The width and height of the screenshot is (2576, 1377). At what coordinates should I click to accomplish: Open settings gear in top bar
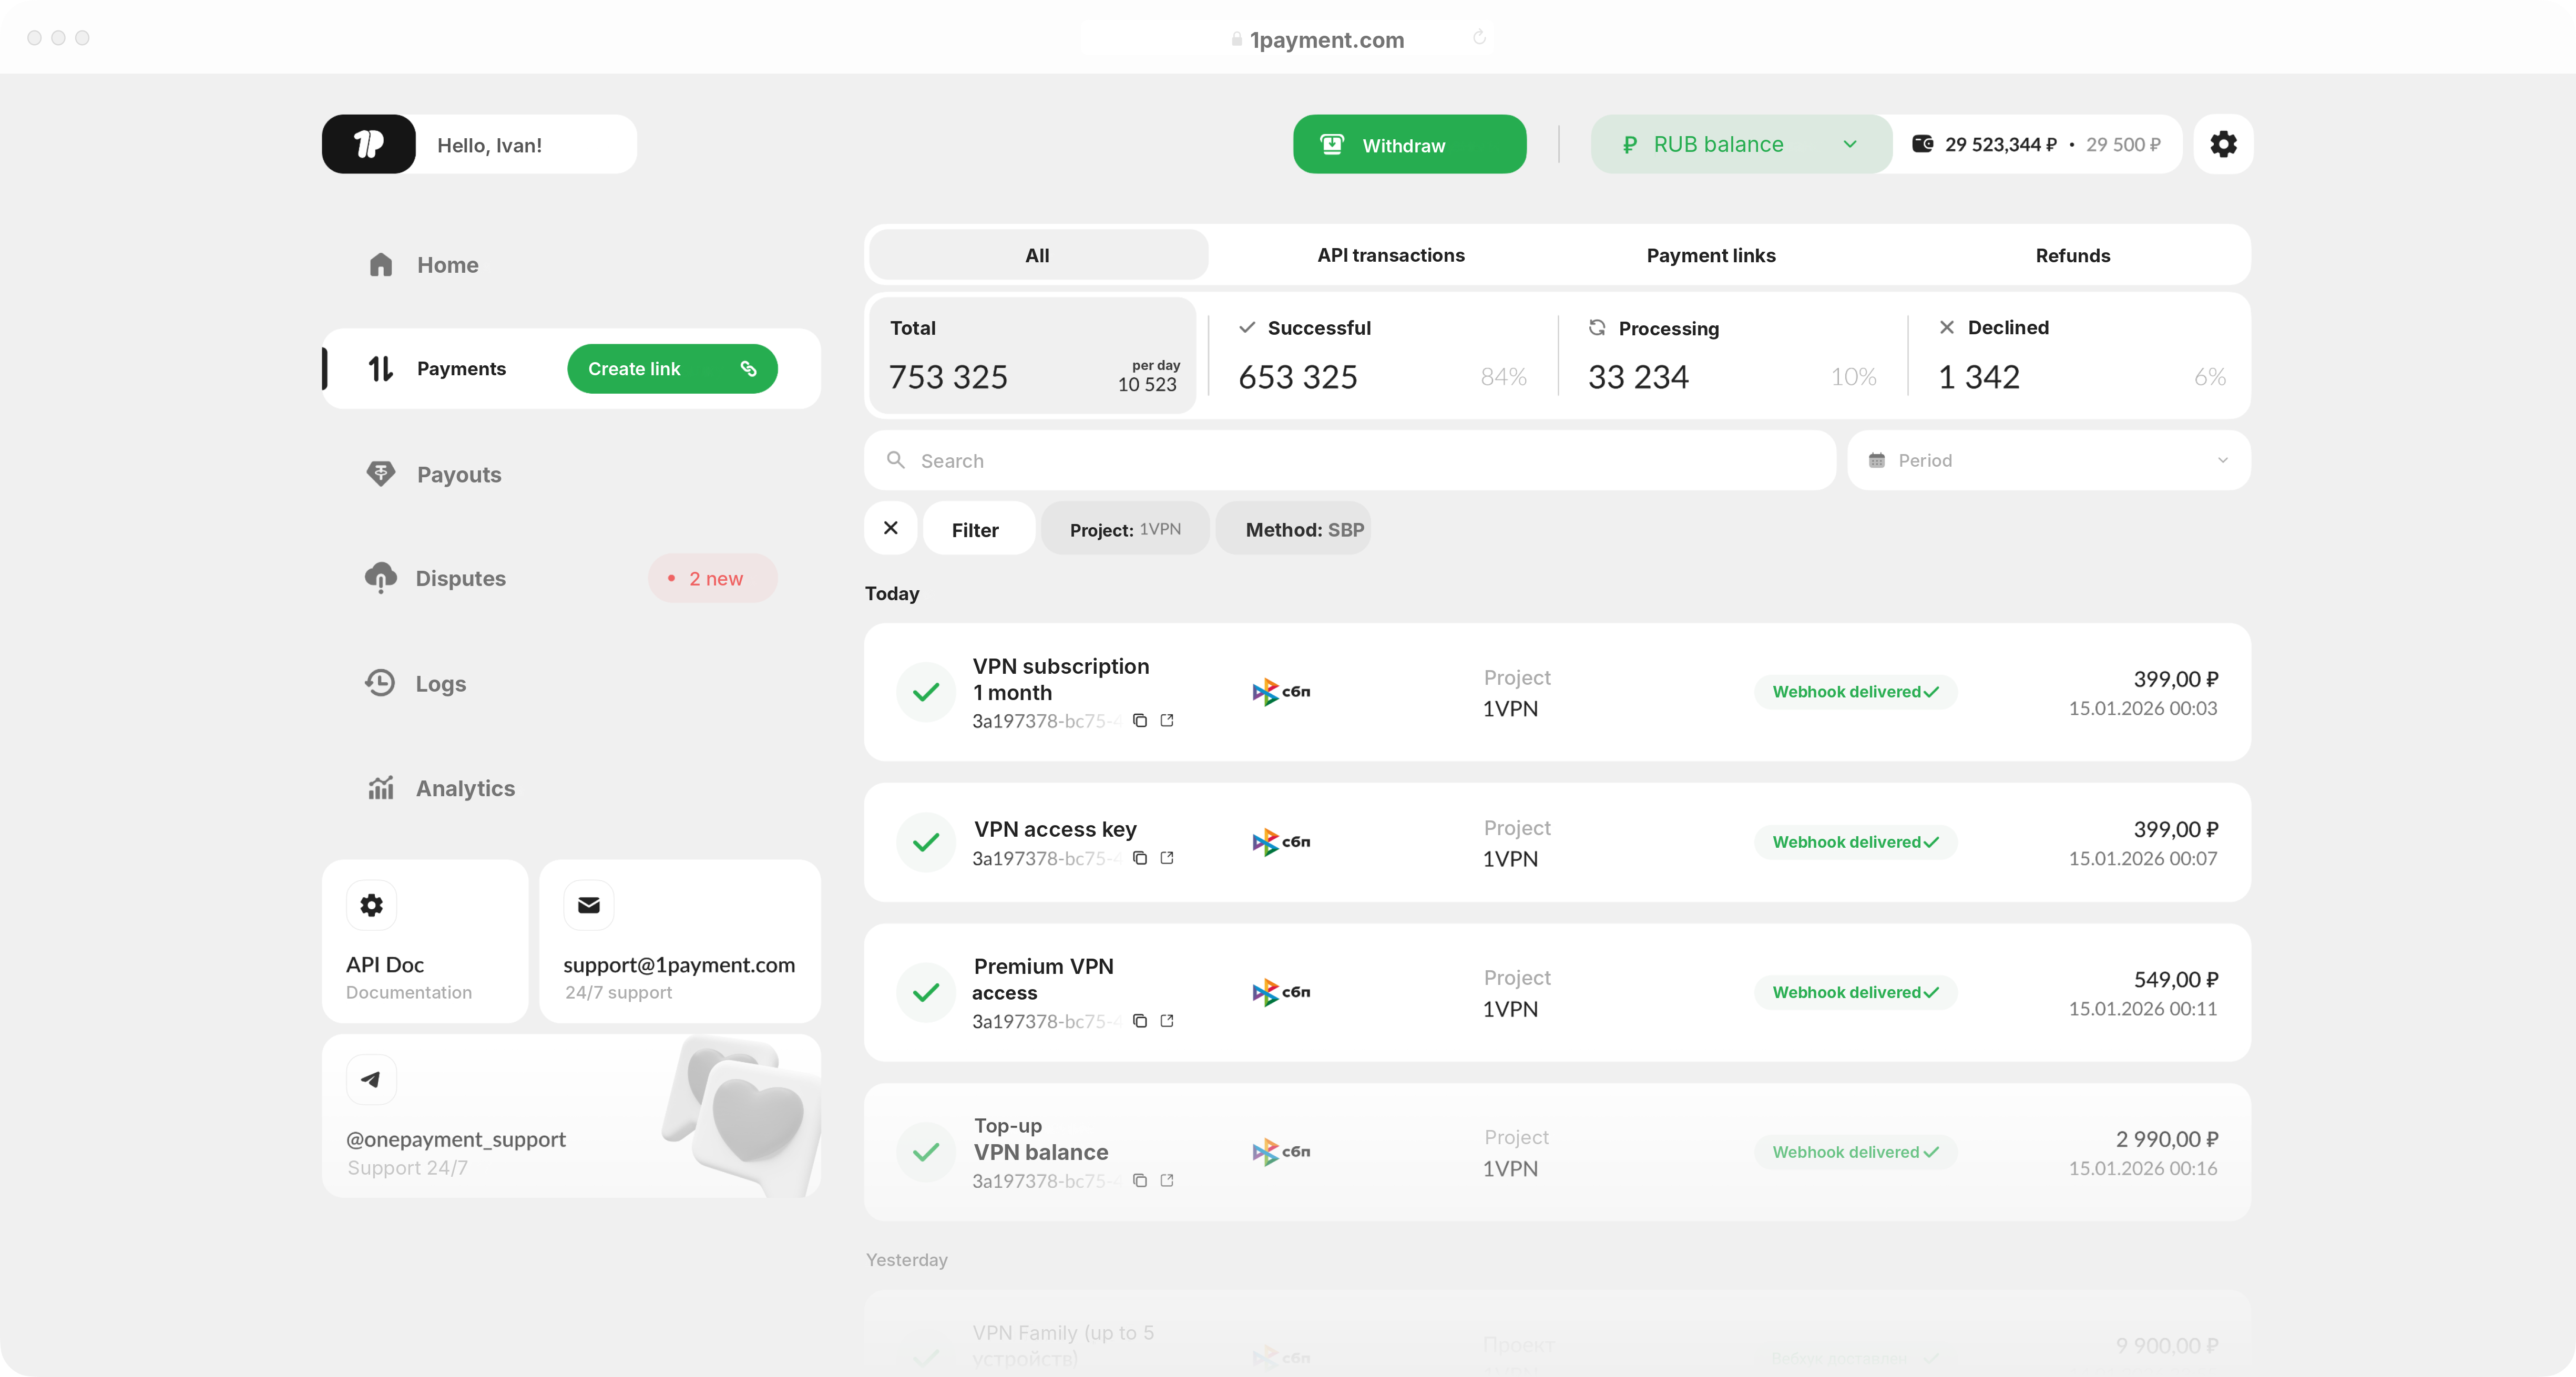tap(2223, 144)
